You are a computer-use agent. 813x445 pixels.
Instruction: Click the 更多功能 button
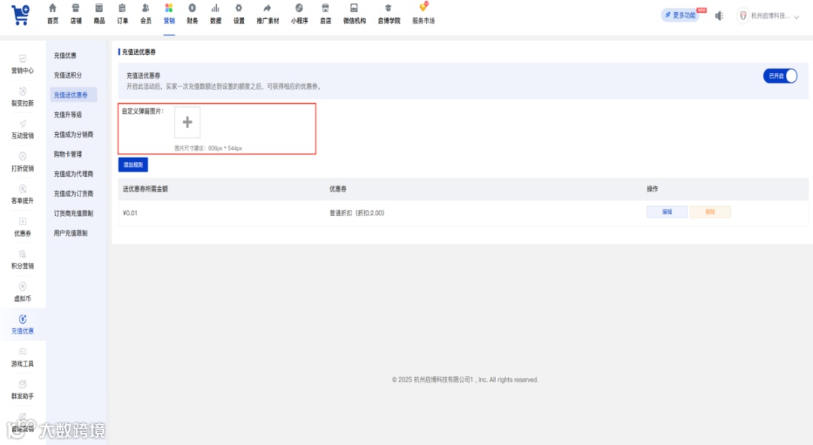click(681, 15)
